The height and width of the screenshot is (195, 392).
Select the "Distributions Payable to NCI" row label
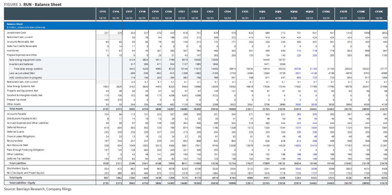[x=22, y=119]
